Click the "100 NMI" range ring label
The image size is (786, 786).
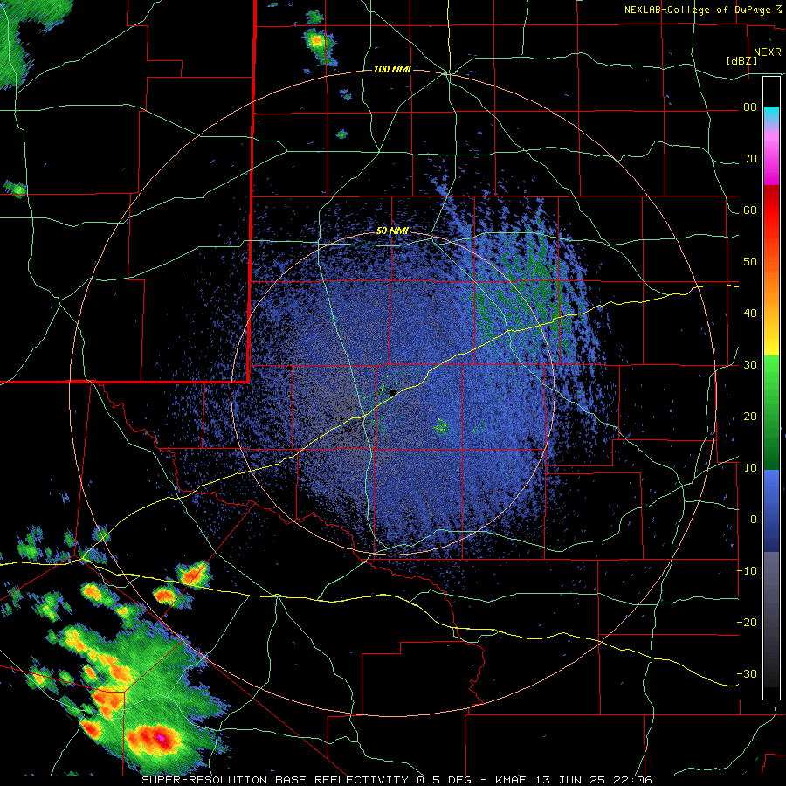click(392, 69)
